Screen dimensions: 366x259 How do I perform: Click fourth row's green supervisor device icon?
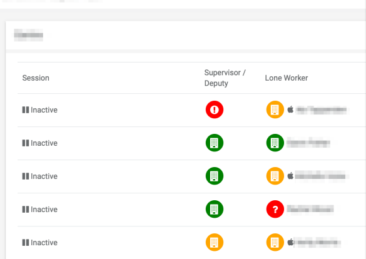tap(214, 209)
